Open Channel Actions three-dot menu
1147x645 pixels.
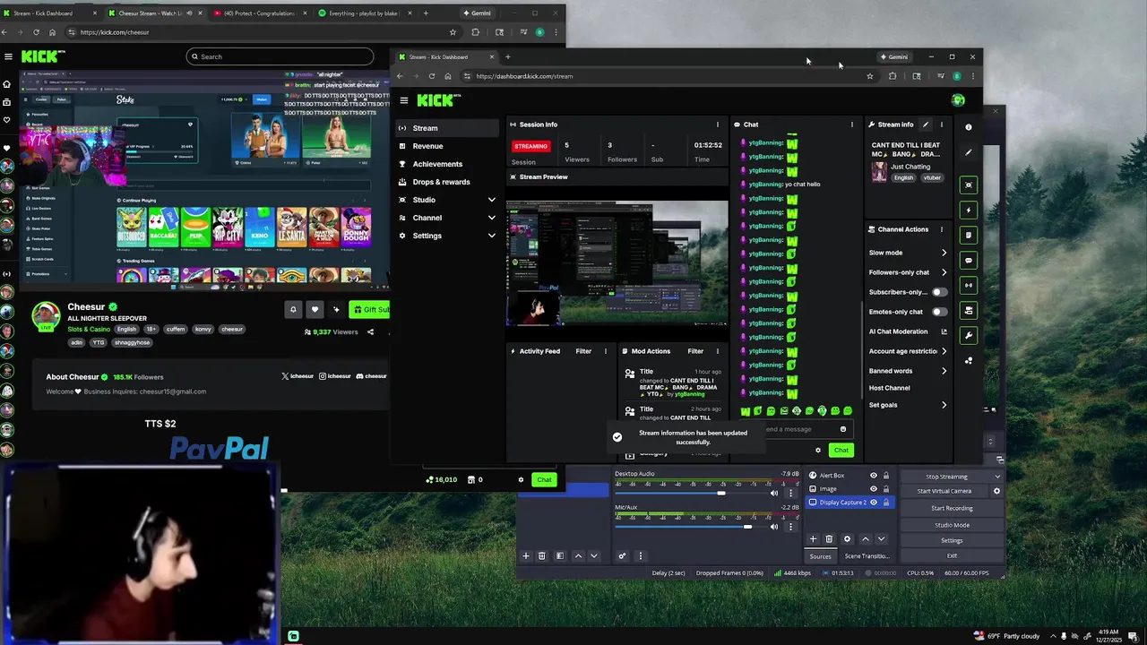pos(941,229)
